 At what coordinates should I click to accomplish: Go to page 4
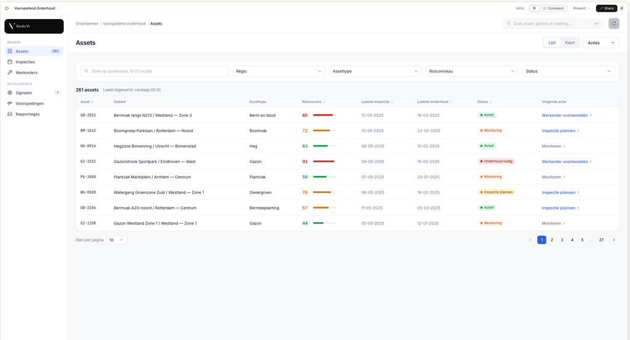pos(572,240)
